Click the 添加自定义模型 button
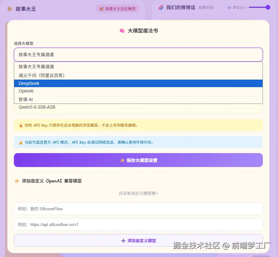The image size is (278, 257). point(138,241)
